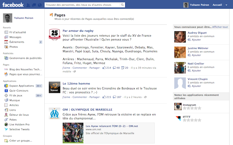Click the Articles icon
Image resolution: width=233 pixels, height=145 pixels.
6,105
